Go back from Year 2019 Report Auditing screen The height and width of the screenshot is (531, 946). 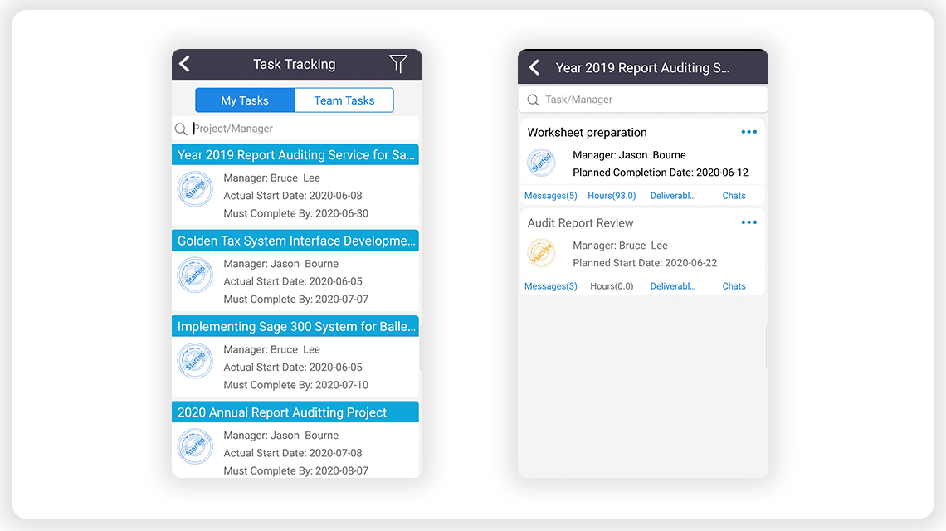point(534,67)
